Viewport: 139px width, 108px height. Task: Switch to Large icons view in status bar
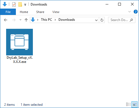[135, 104]
